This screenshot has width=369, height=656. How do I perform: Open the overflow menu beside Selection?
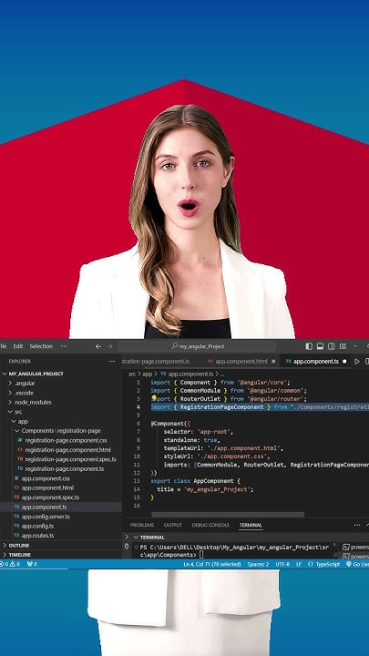pos(64,346)
